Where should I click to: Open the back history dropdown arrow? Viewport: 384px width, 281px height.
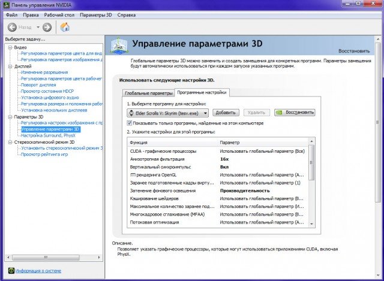pyautogui.click(x=38, y=27)
